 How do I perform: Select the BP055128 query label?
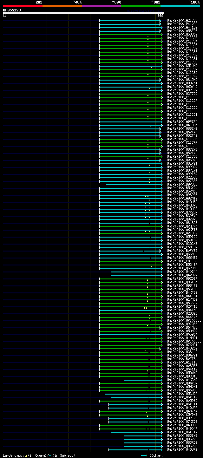(x=12, y=10)
